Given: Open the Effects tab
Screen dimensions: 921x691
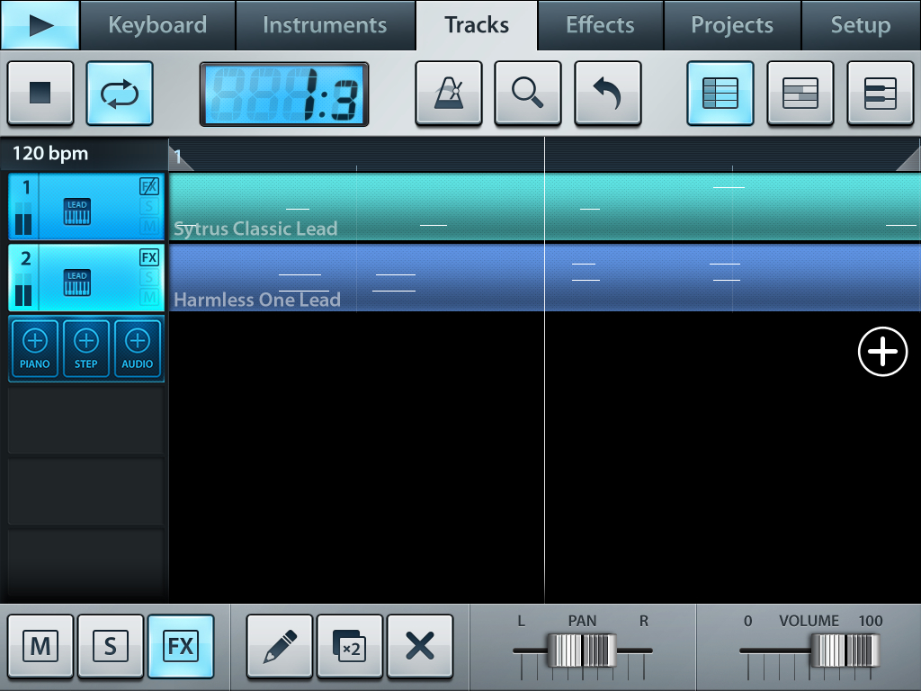Looking at the screenshot, I should pyautogui.click(x=600, y=25).
